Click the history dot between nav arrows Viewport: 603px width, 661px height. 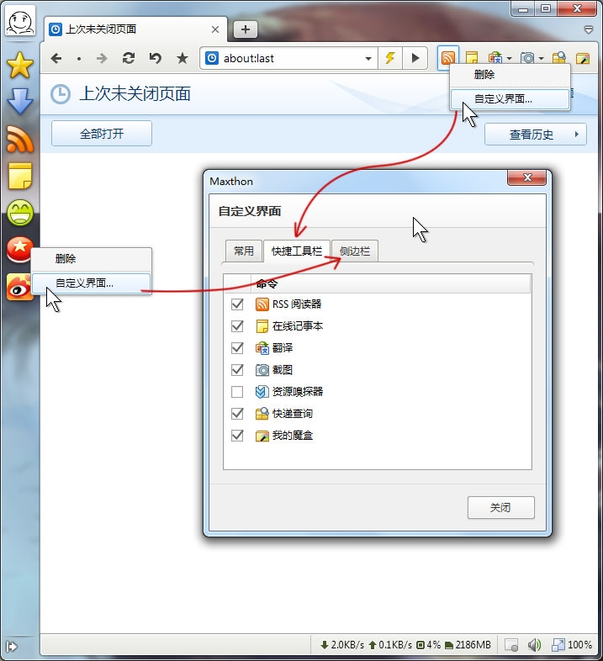pos(79,59)
